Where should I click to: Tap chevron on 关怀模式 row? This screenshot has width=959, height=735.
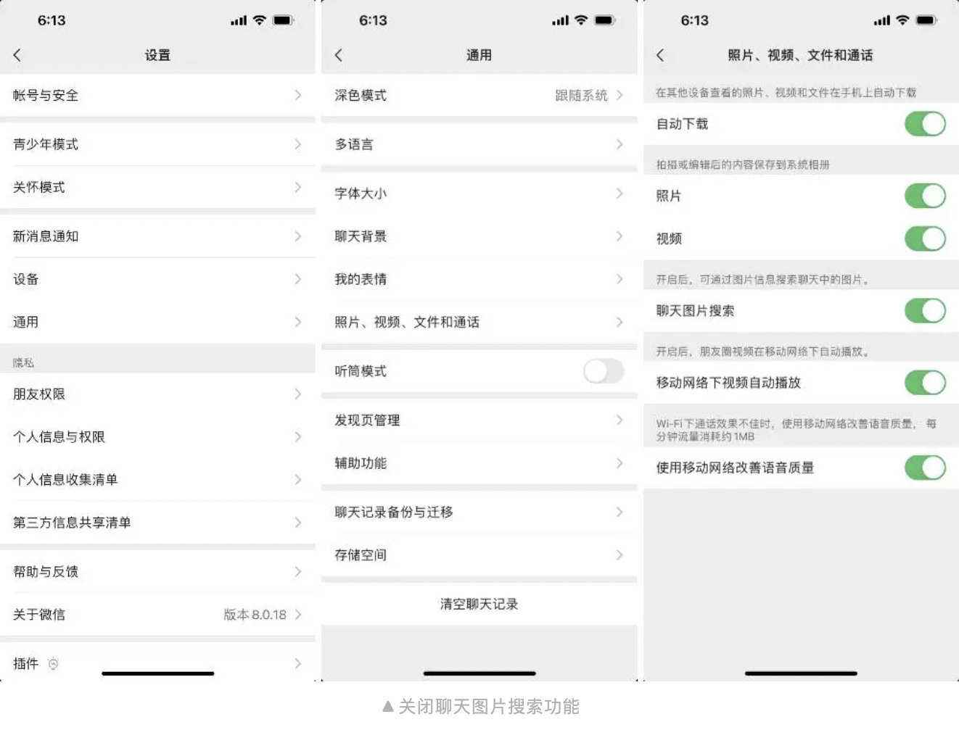[x=297, y=187]
